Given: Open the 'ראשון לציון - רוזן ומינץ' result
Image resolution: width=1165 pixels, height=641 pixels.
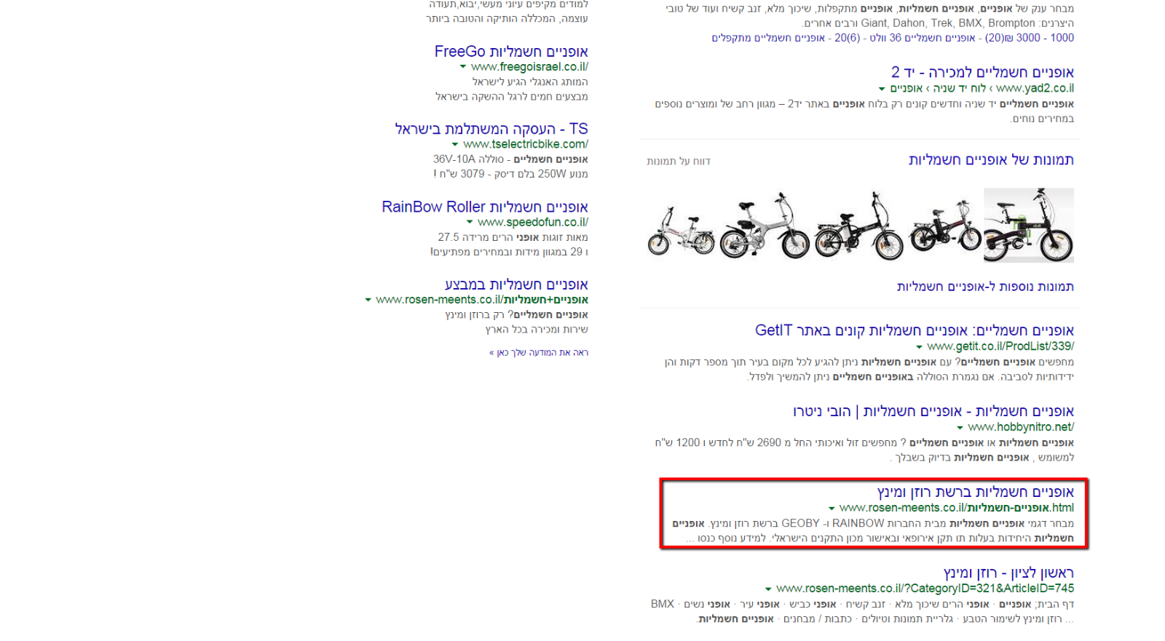Looking at the screenshot, I should pyautogui.click(x=1008, y=573).
